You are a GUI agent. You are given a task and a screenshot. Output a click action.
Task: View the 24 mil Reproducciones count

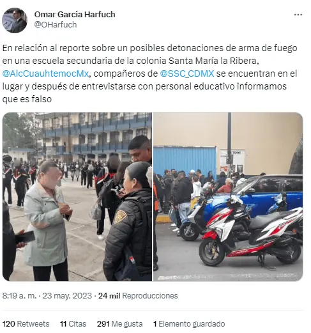[138, 296]
